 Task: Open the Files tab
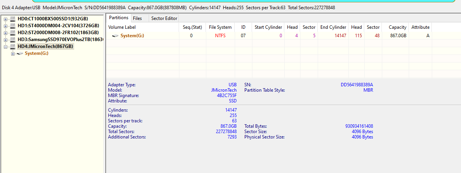pos(137,18)
